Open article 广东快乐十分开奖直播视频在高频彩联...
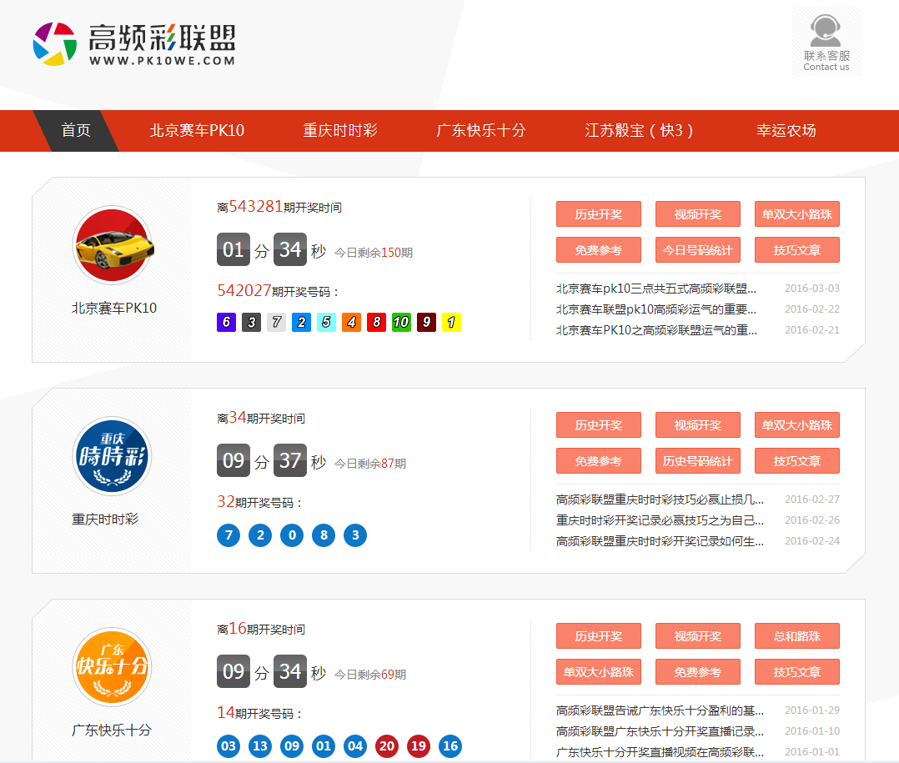Image resolution: width=899 pixels, height=763 pixels. [660, 752]
